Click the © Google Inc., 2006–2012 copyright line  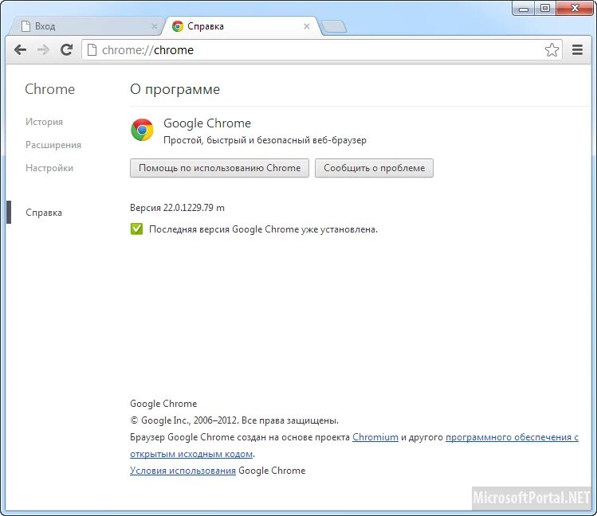point(234,420)
